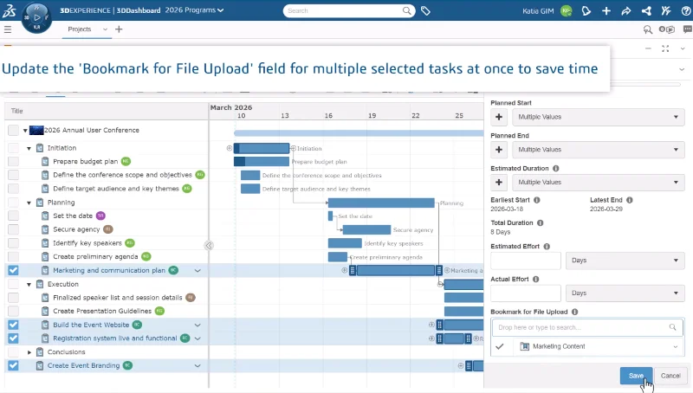
Task: Click the share arrow icon in header
Action: tap(625, 10)
